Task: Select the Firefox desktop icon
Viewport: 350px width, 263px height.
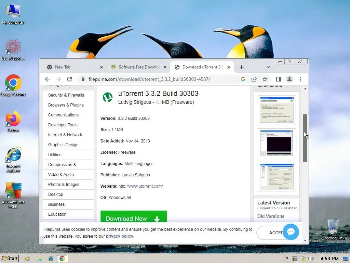Action: pos(13,122)
